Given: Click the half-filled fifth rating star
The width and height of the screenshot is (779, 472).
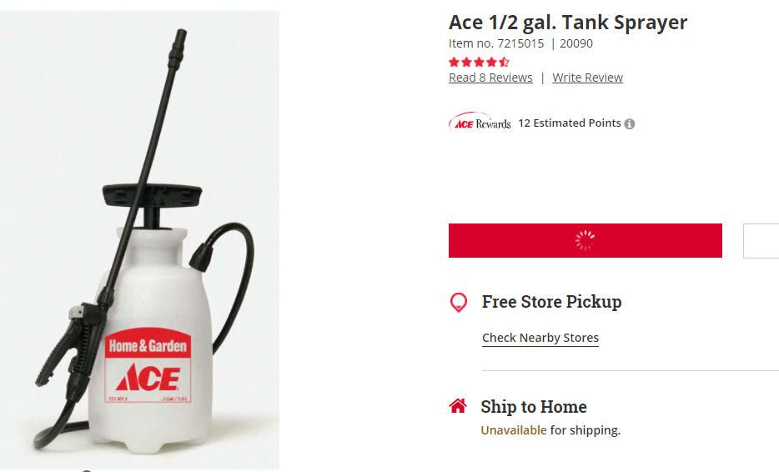Looking at the screenshot, I should tap(504, 62).
